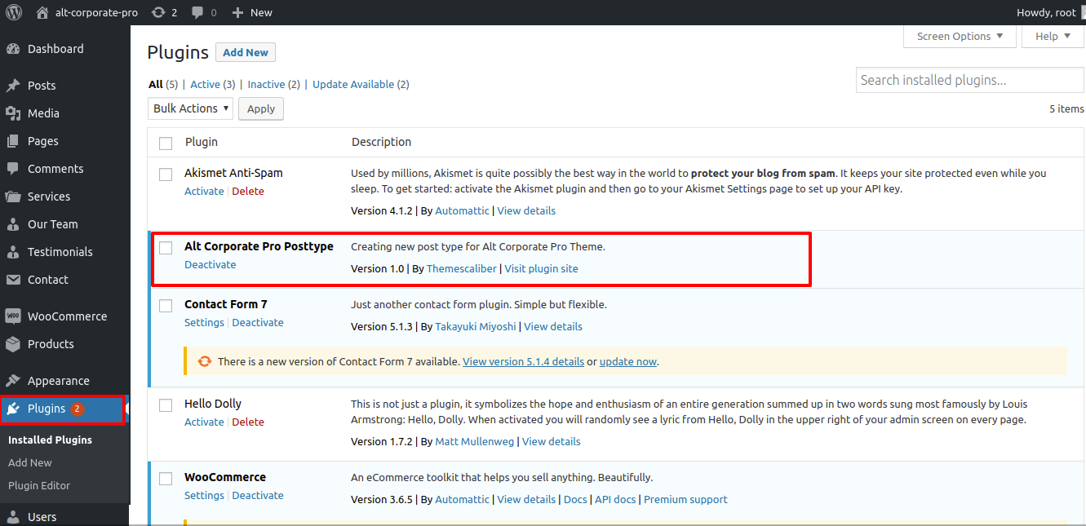Click the Plugins plug icon
1086x526 pixels.
pyautogui.click(x=13, y=409)
